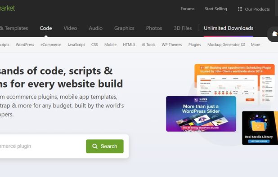This screenshot has height=177, width=278.
Task: Select the Code category tab
Action: [46, 28]
